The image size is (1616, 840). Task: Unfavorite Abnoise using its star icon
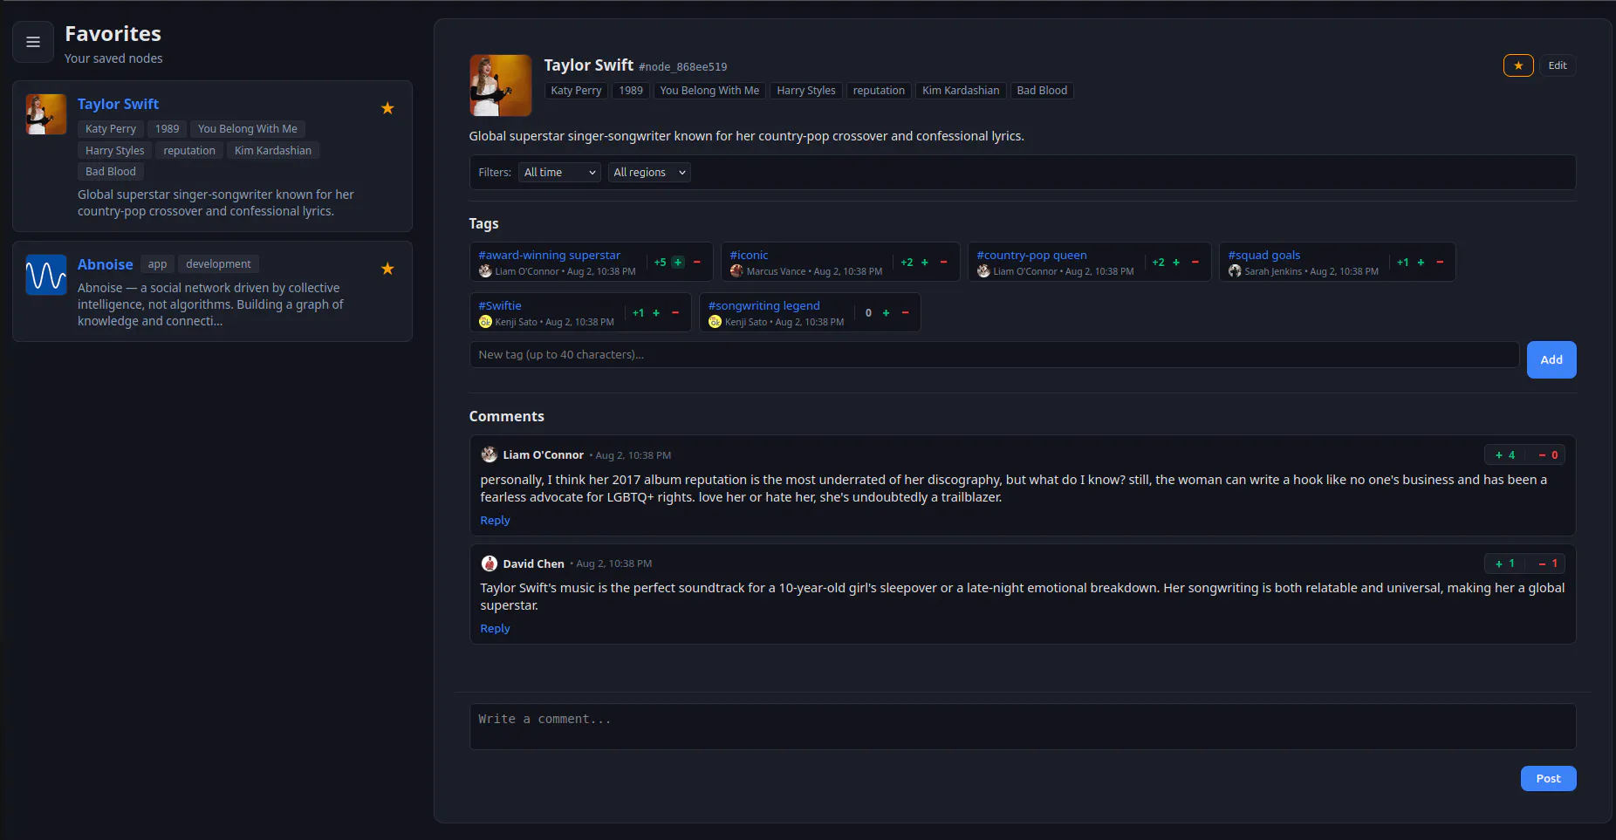click(387, 269)
